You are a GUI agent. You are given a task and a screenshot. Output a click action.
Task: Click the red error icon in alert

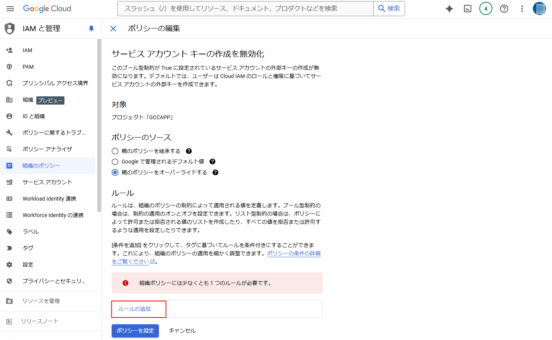click(126, 283)
